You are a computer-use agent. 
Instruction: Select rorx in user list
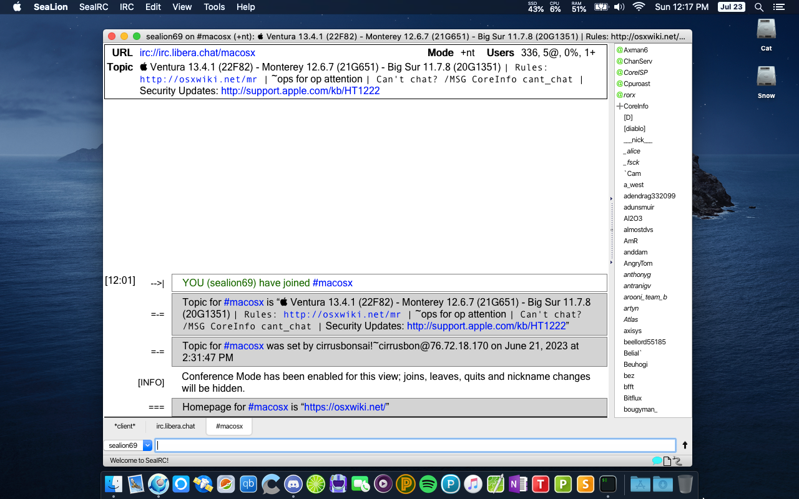pos(629,95)
